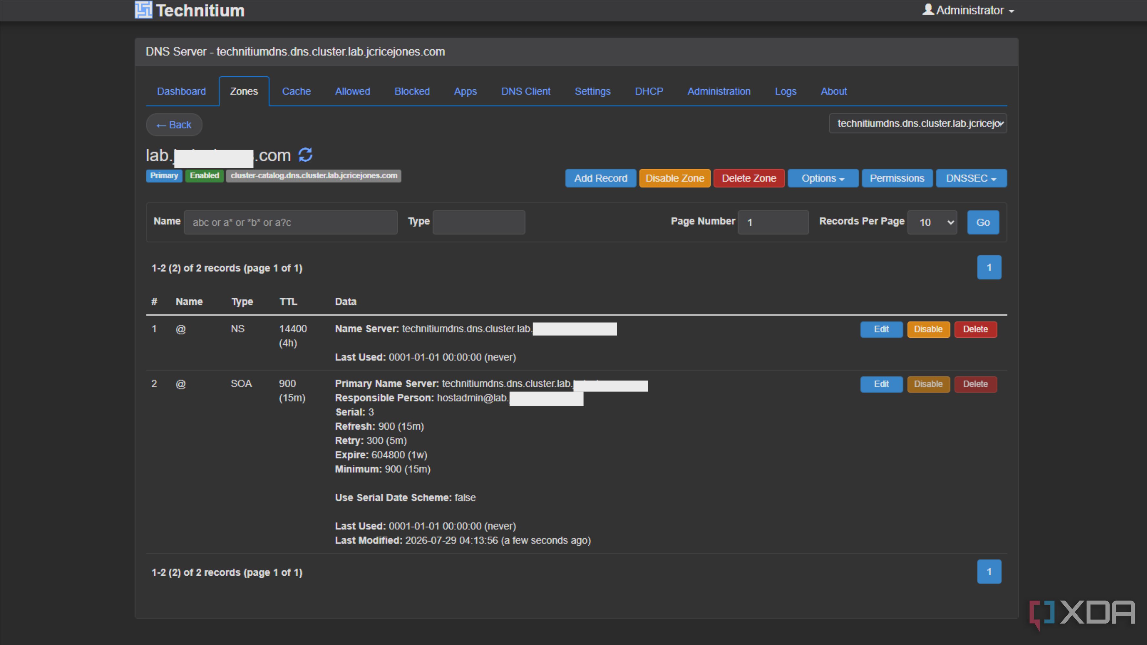Switch to the Administration tab
The height and width of the screenshot is (645, 1147).
tap(719, 91)
